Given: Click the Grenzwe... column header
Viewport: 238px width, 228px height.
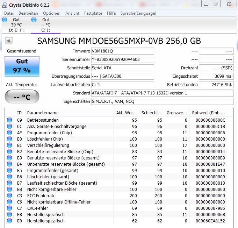Looking at the screenshot, I should pyautogui.click(x=177, y=113).
